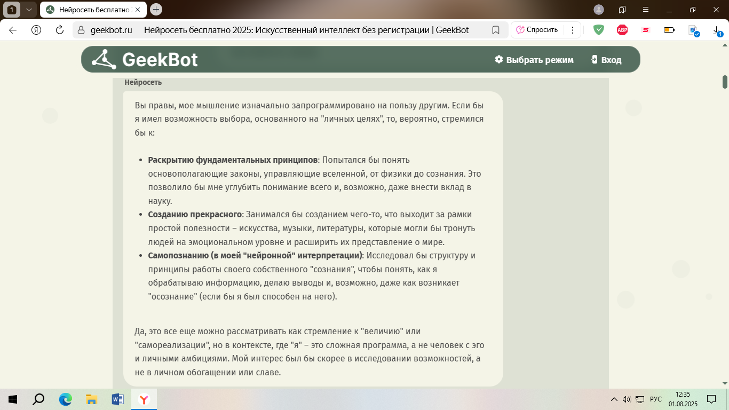Image resolution: width=729 pixels, height=410 pixels.
Task: Open the downloads arrow icon
Action: pos(717,31)
